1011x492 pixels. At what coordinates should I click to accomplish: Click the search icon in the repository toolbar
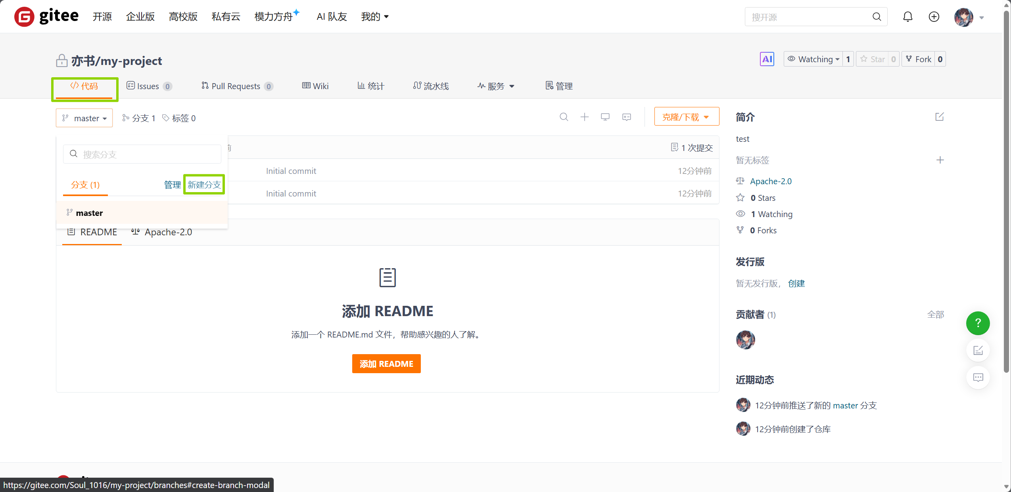(x=564, y=117)
